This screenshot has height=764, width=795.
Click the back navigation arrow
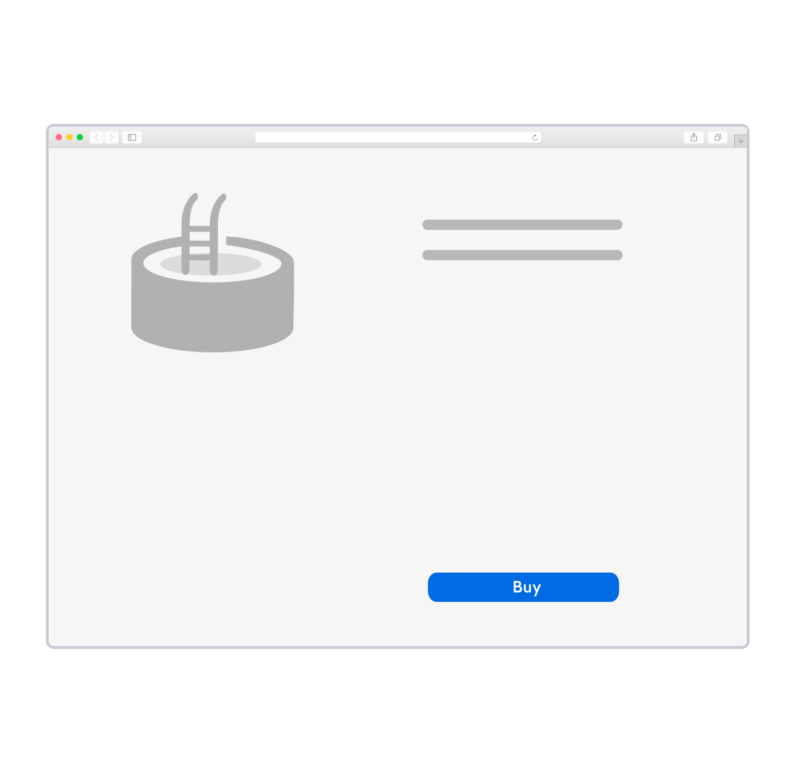pos(97,138)
